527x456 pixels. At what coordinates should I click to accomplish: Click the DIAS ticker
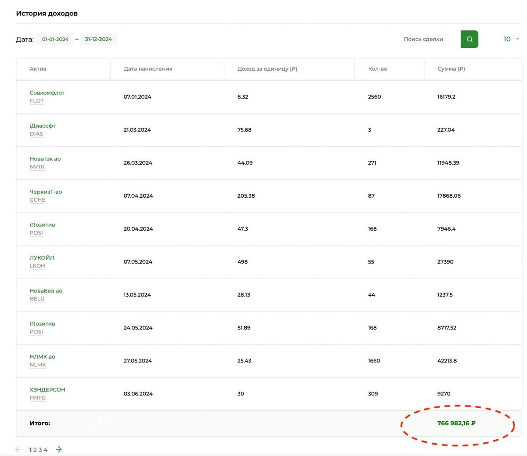click(36, 134)
